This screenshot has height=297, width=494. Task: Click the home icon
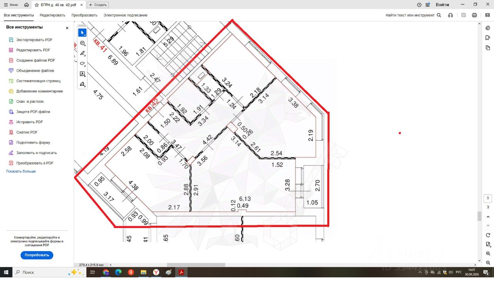point(26,5)
